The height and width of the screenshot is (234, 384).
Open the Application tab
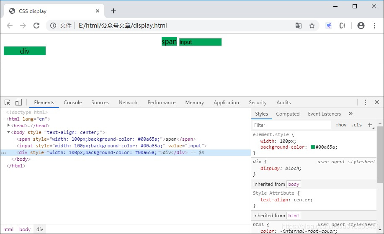click(226, 102)
